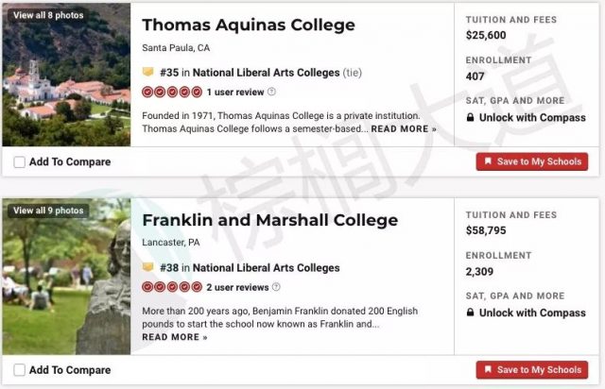Click Thomas Aquinas College star rating circles

click(172, 92)
